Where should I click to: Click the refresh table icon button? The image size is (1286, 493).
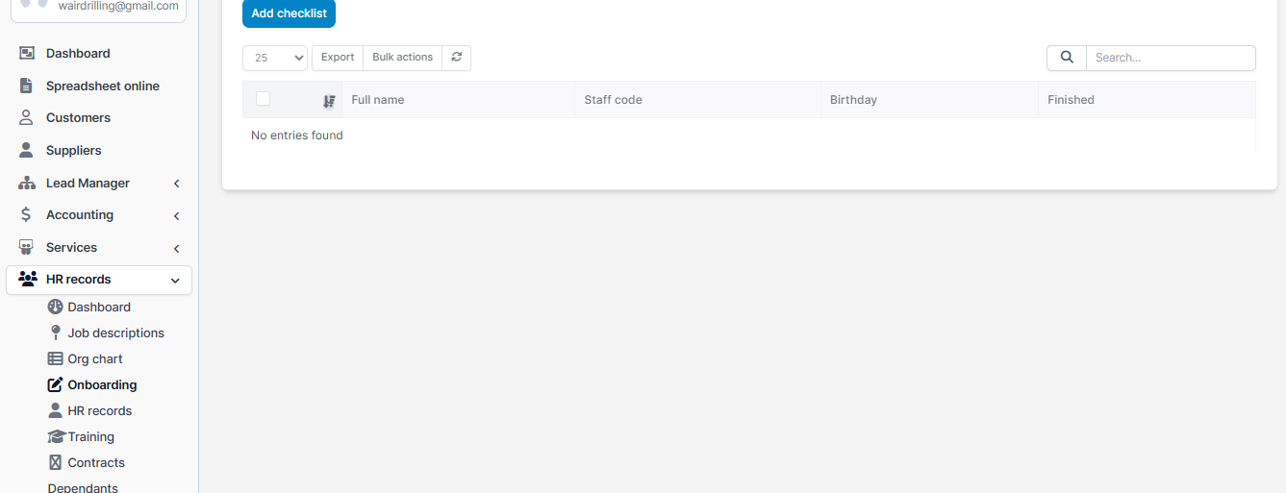pos(457,58)
